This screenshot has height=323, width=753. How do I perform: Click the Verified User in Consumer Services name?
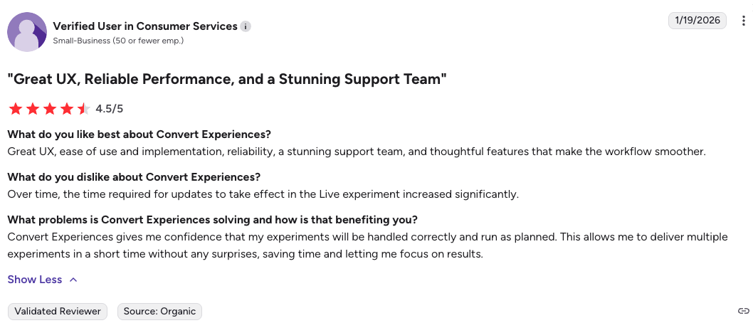tap(145, 26)
